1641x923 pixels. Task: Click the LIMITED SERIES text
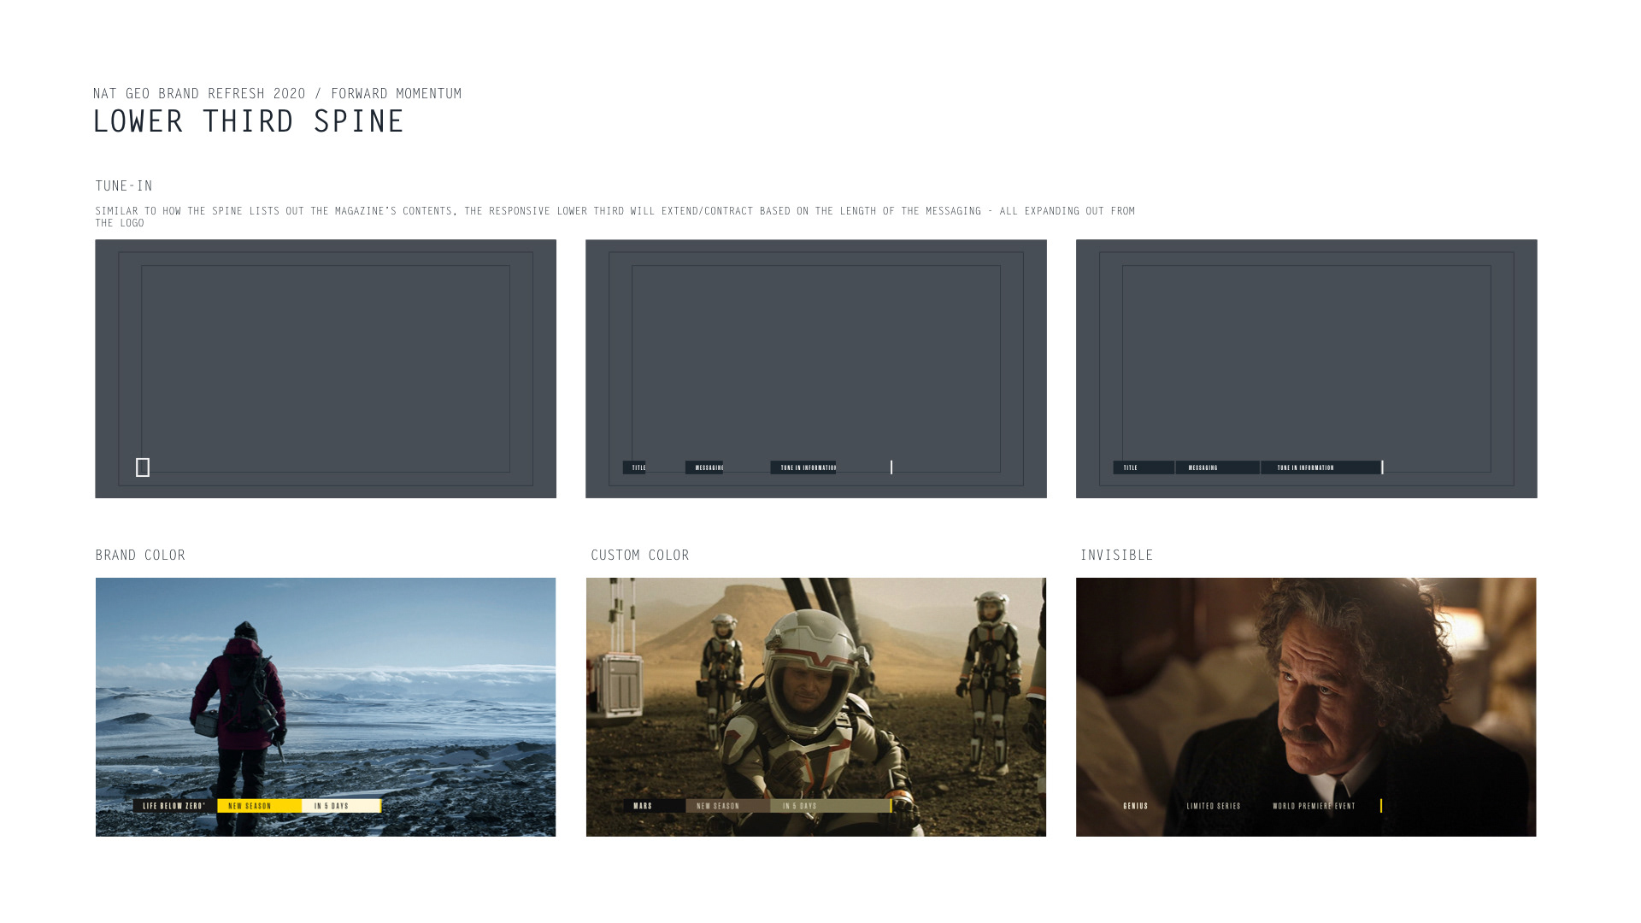[1214, 806]
